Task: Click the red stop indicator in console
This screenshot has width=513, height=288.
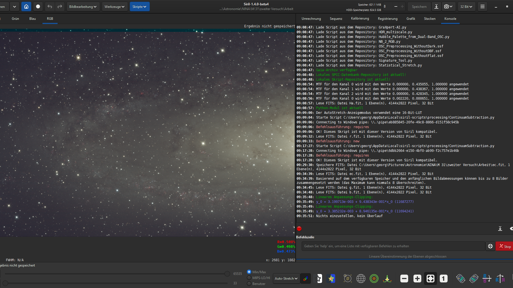Action: pos(299,229)
